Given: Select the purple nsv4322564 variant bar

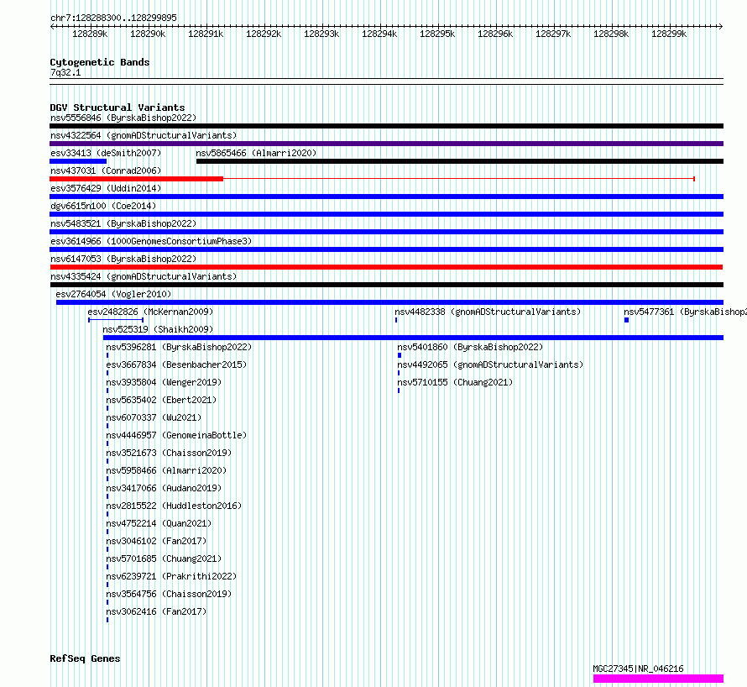Looking at the screenshot, I should pyautogui.click(x=386, y=144).
